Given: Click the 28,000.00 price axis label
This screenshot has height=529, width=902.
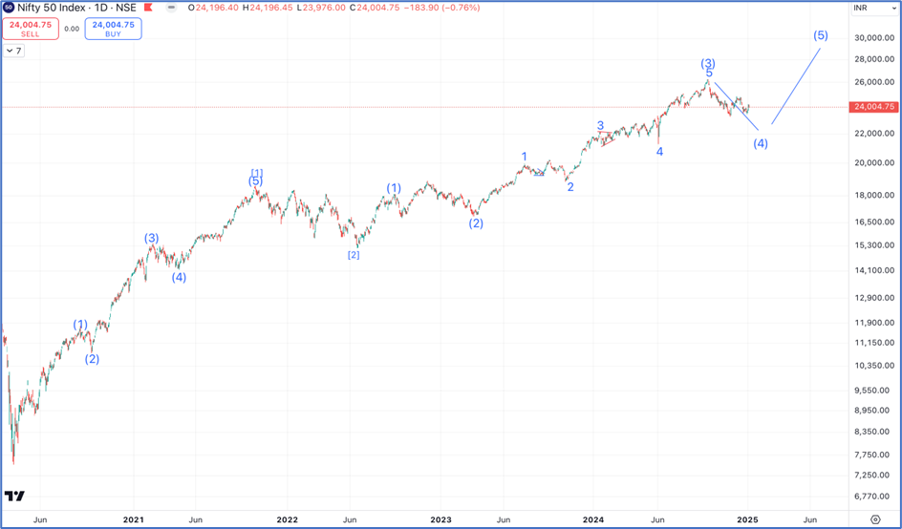Looking at the screenshot, I should (873, 59).
